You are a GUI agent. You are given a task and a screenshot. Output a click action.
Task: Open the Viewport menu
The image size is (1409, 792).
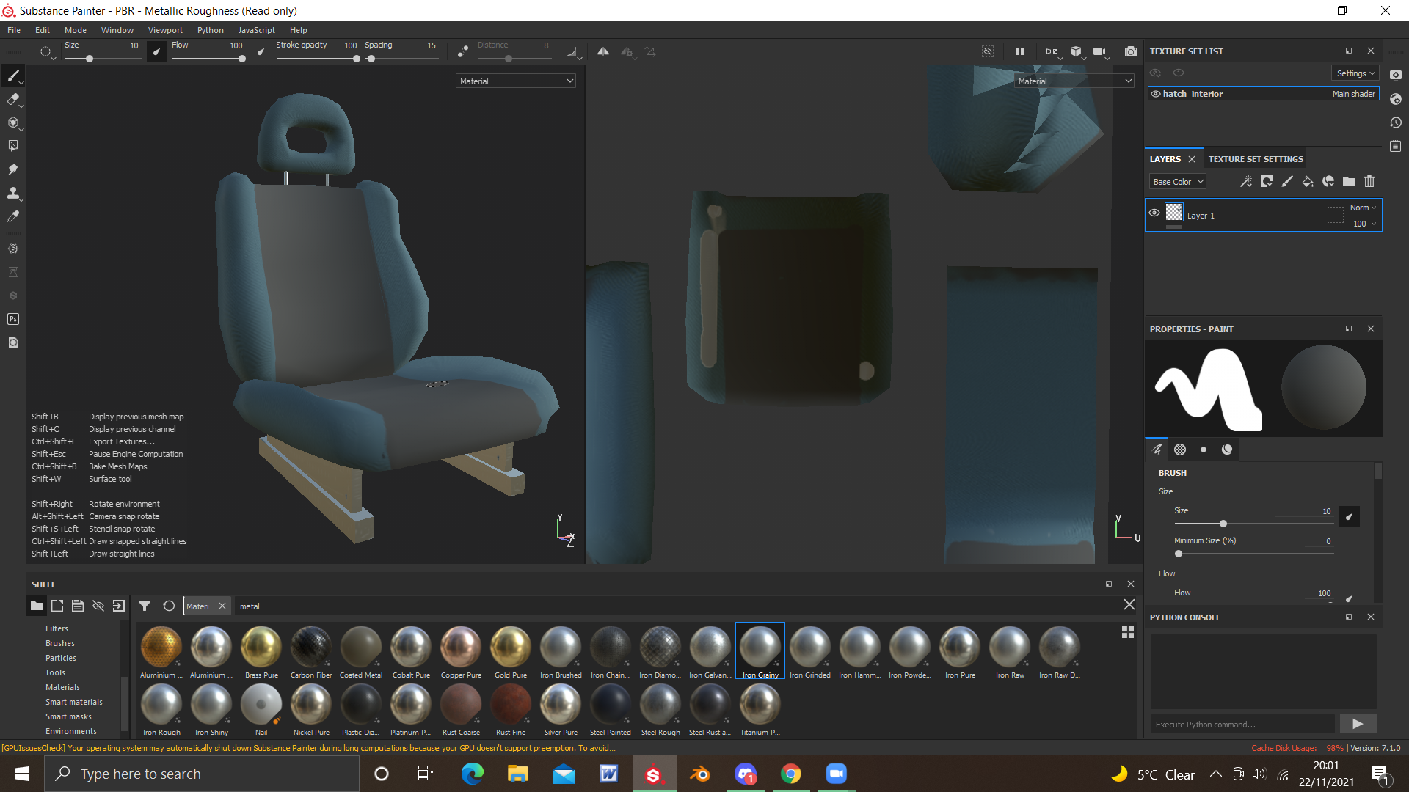pyautogui.click(x=165, y=30)
